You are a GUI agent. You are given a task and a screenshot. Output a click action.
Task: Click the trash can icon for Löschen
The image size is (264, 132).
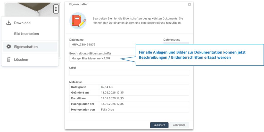[x=9, y=60]
